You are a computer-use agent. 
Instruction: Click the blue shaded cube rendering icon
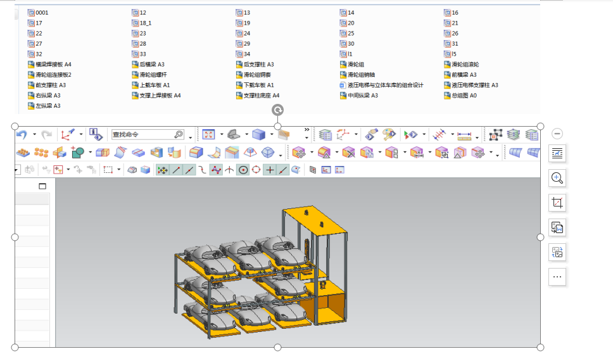tap(258, 135)
